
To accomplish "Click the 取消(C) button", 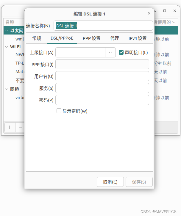I will 110,182.
